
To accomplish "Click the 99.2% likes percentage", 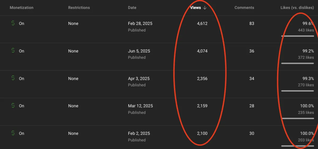I will 308,51.
